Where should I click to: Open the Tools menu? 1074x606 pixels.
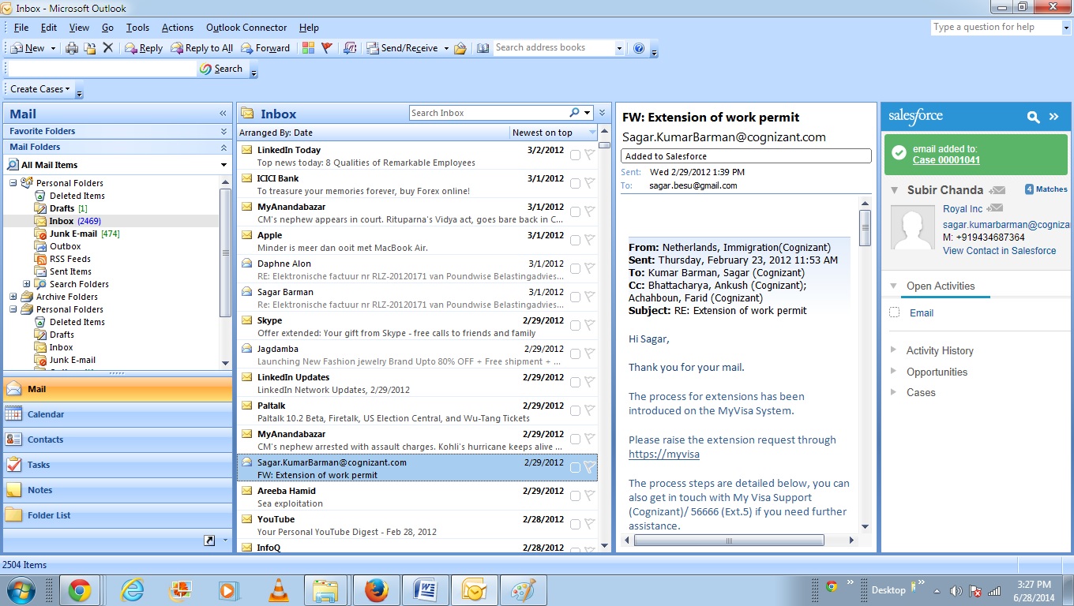137,28
